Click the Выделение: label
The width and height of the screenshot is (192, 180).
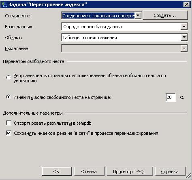[17, 48]
